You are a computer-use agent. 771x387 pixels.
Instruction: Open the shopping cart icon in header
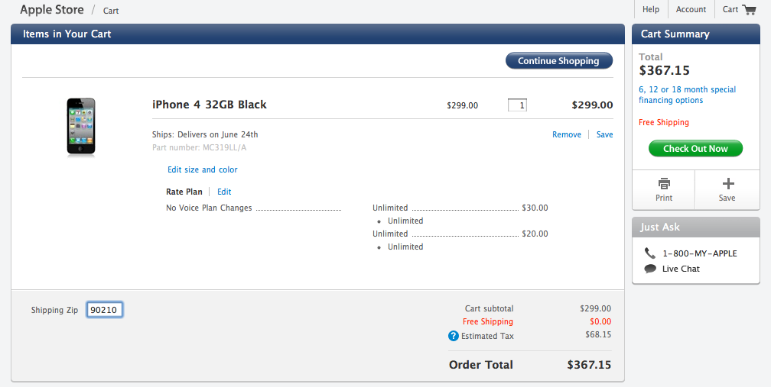[x=748, y=9]
